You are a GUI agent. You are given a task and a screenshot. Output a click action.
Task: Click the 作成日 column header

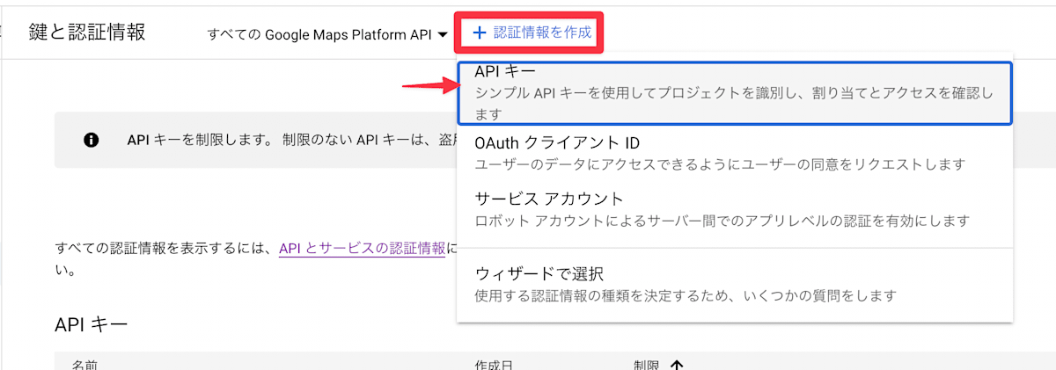pos(494,365)
